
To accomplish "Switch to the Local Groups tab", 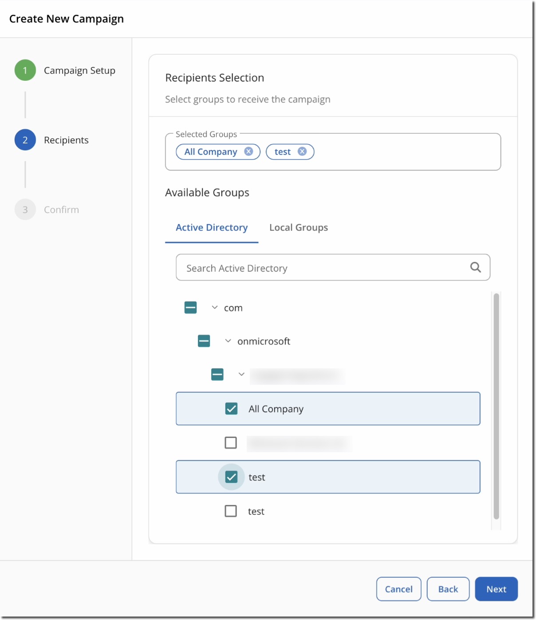I will pos(298,227).
